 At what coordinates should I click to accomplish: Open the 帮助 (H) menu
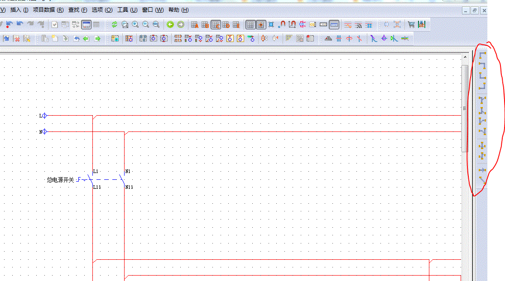178,10
